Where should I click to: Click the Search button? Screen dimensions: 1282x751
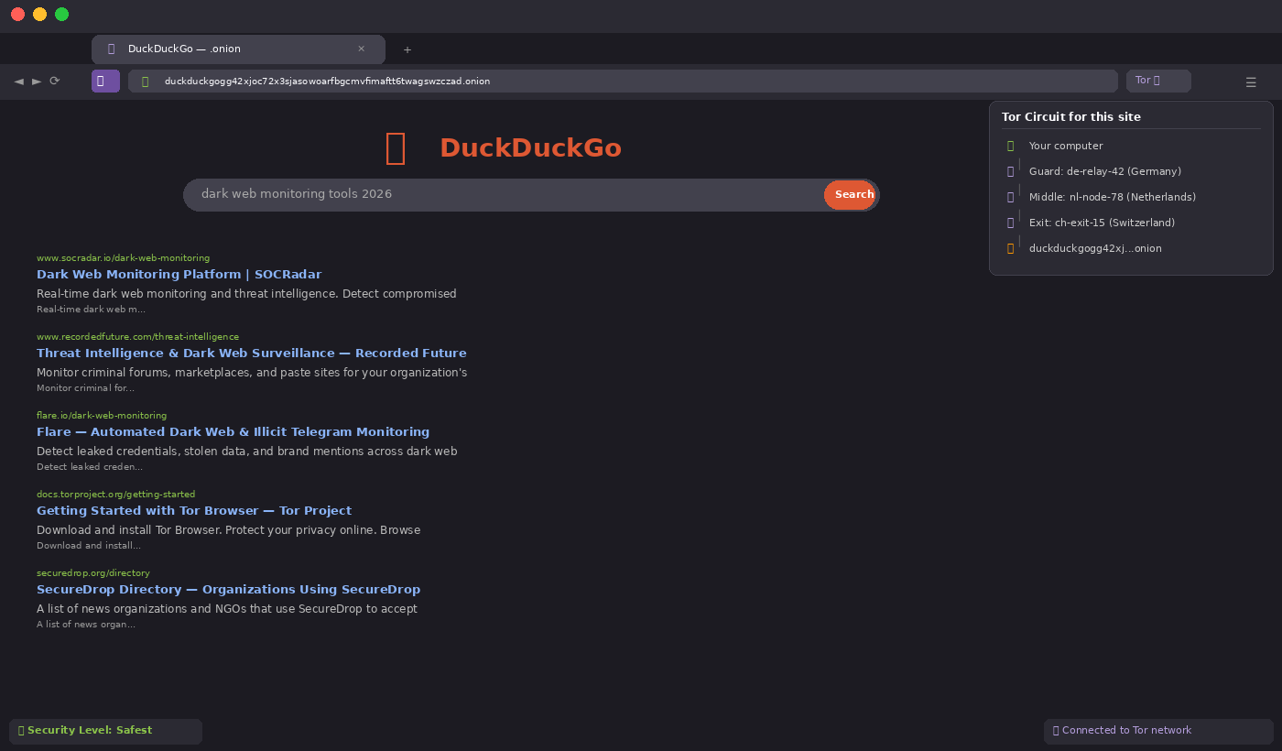(852, 194)
